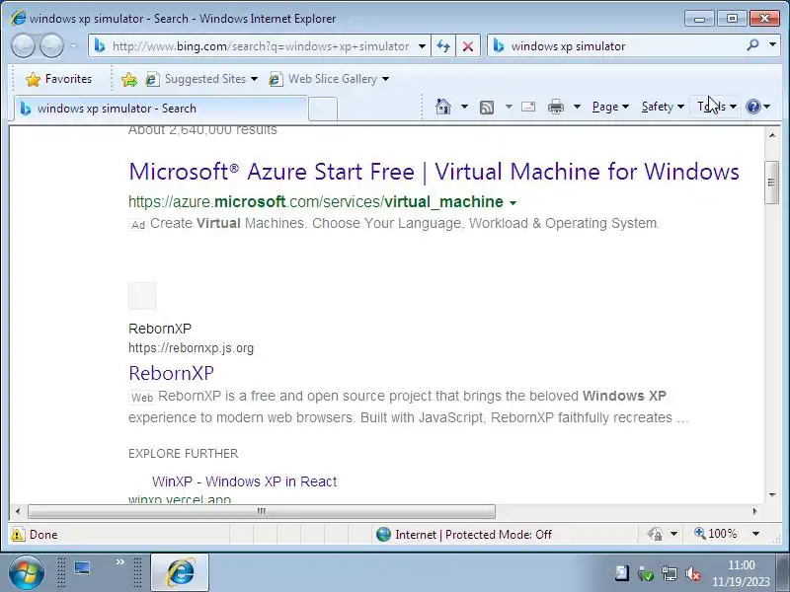790x592 pixels.
Task: Click the status bar warning icon
Action: pyautogui.click(x=18, y=535)
